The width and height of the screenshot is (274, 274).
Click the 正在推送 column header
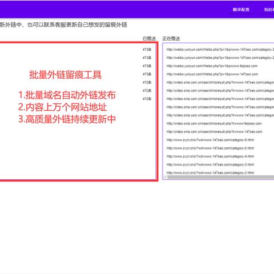(x=171, y=39)
